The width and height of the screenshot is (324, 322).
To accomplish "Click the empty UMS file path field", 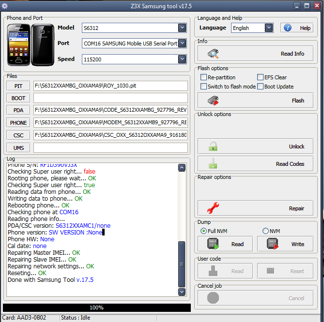I will point(110,147).
